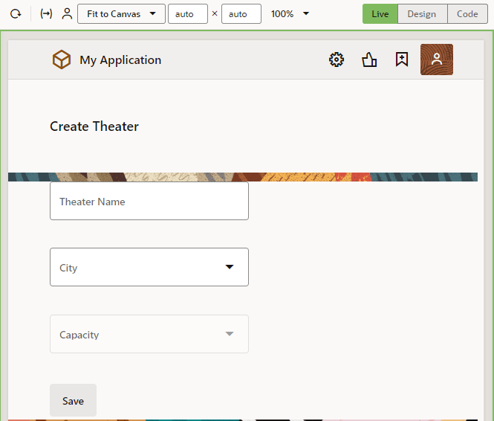The height and width of the screenshot is (421, 494).
Task: Reload the page with the refresh icon
Action: (16, 14)
